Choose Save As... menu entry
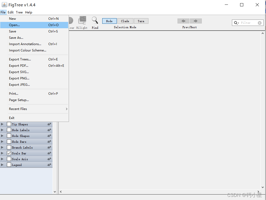The width and height of the screenshot is (266, 200). coord(34,38)
